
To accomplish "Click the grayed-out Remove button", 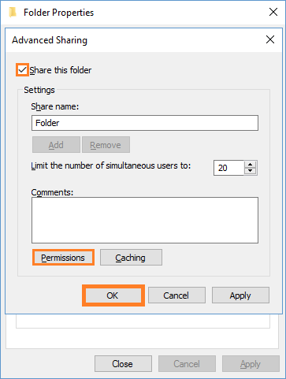I will pyautogui.click(x=106, y=145).
